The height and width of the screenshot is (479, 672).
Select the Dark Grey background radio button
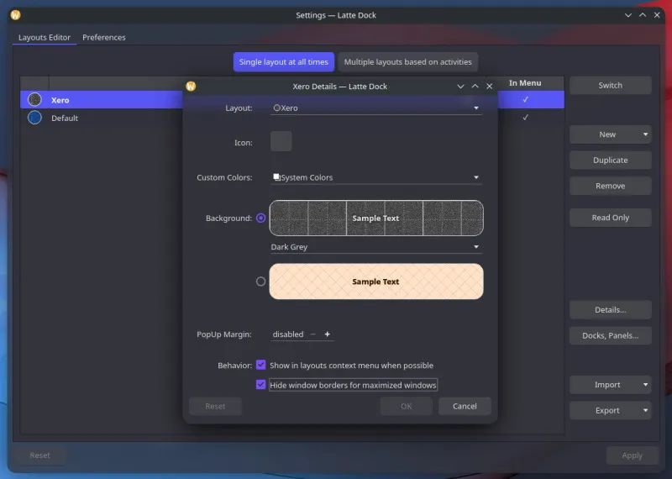tap(260, 218)
